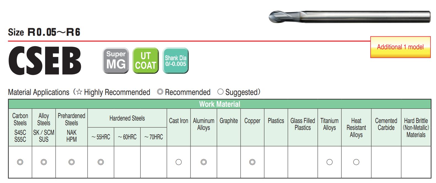Select the Shank Dia 0/-0.005 badge
436x183 pixels.
(176, 61)
